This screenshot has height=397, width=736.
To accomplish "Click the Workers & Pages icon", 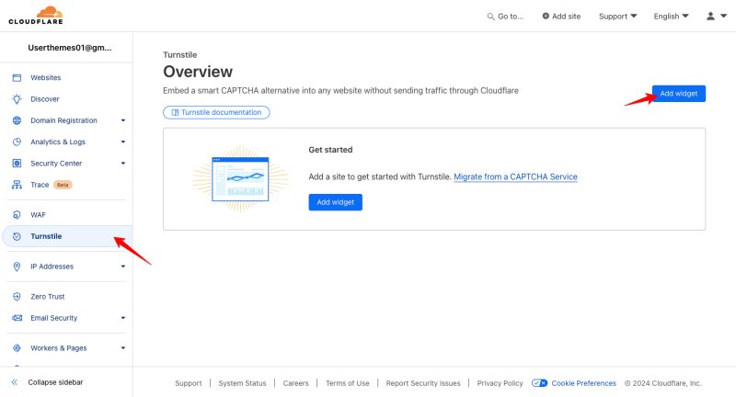I will (x=17, y=347).
